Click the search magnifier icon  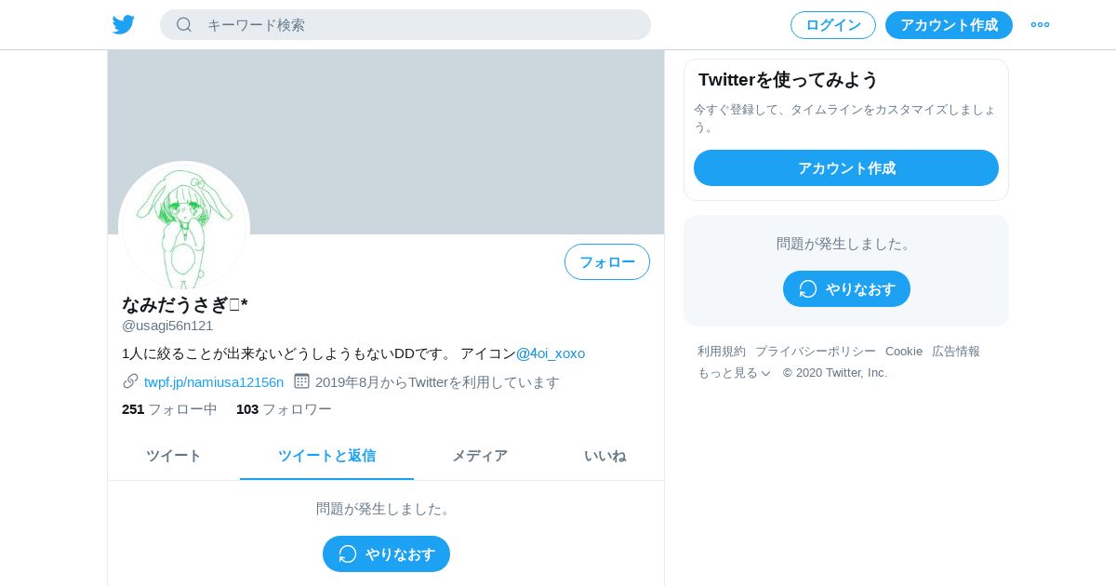pos(184,24)
